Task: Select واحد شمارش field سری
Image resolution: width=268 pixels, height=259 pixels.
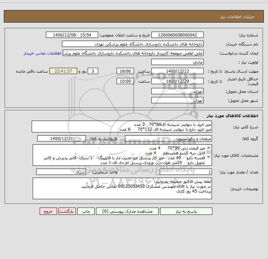Action: [x=61, y=172]
